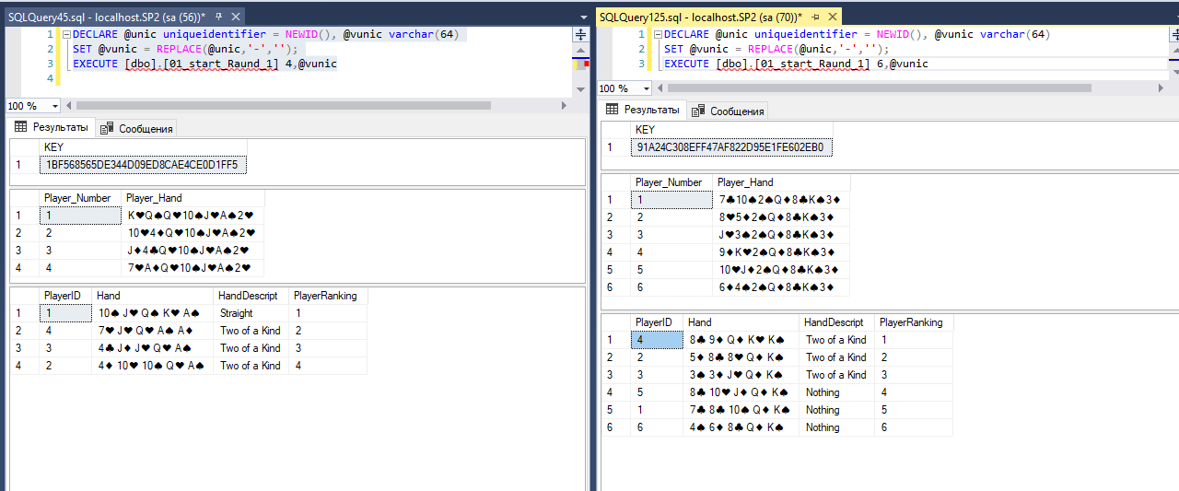
Task: Click the editor split icon in left query pane
Action: (580, 33)
